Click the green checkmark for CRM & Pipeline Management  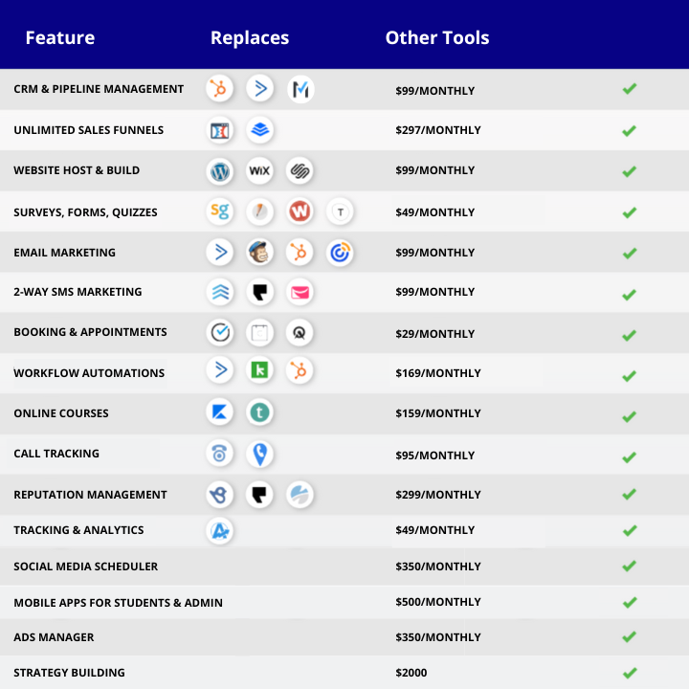point(630,89)
